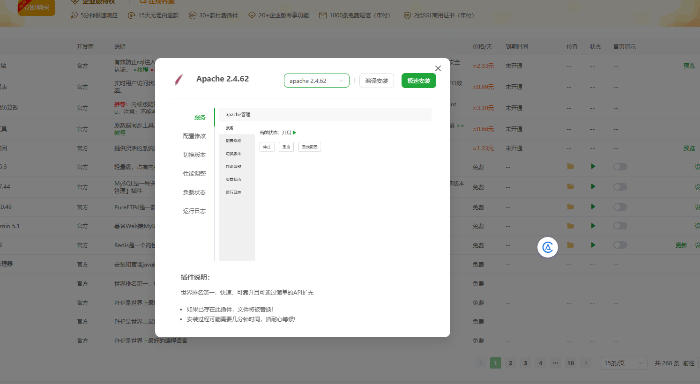Click the 立即购买 button

pyautogui.click(x=37, y=7)
